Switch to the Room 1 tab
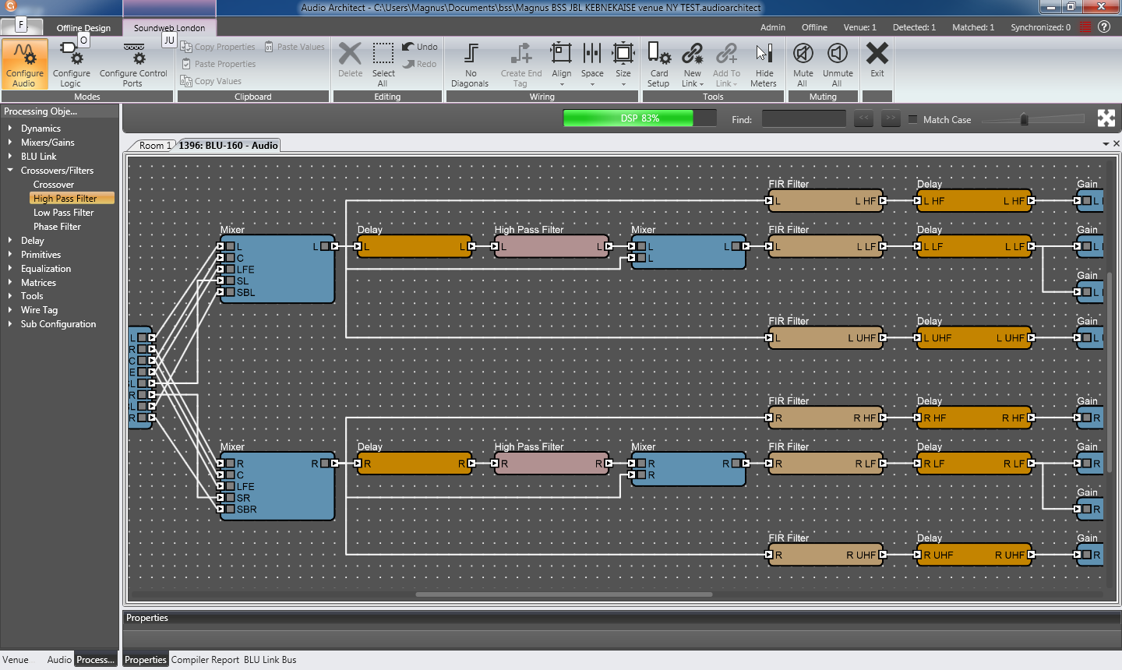Image resolution: width=1122 pixels, height=670 pixels. (x=154, y=145)
